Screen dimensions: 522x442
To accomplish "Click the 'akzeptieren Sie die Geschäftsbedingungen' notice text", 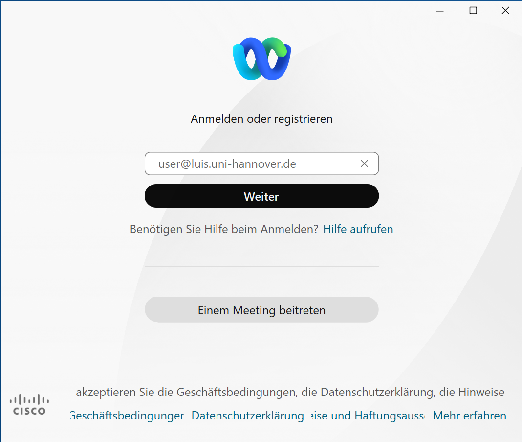I will pyautogui.click(x=290, y=392).
